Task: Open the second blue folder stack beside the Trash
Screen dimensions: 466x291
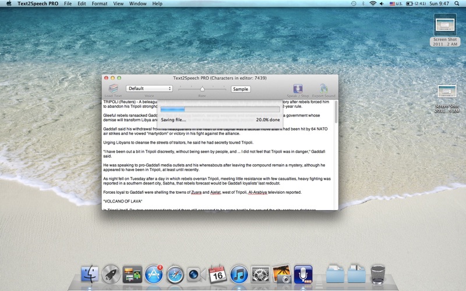Action: click(356, 274)
